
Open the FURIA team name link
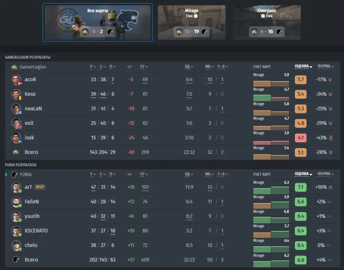26,175
